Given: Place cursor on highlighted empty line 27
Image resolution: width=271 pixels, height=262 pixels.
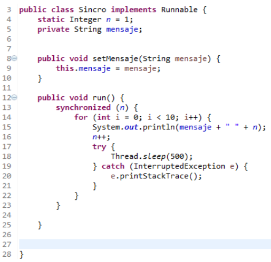Looking at the screenshot, I should click(x=145, y=244).
